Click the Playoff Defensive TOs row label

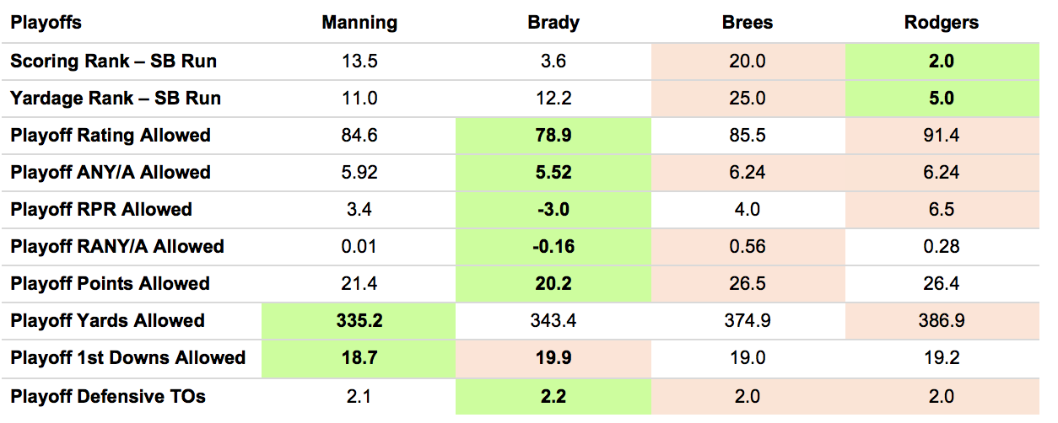point(108,396)
